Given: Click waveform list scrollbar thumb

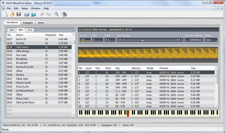Looking at the screenshot, I should pos(73,42).
